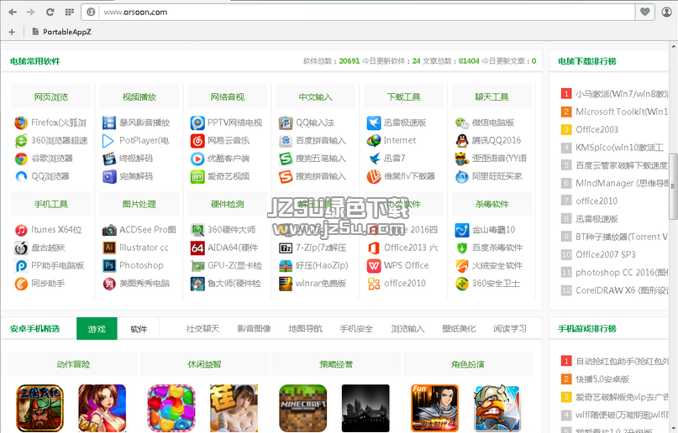Click the Office2003 ranking entry
Image resolution: width=678 pixels, height=433 pixels.
click(x=597, y=129)
